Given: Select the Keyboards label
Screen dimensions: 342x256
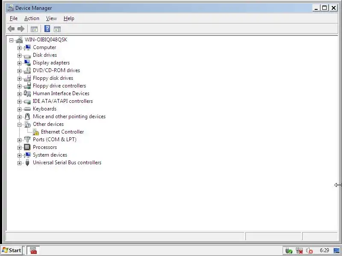Looking at the screenshot, I should [44, 109].
